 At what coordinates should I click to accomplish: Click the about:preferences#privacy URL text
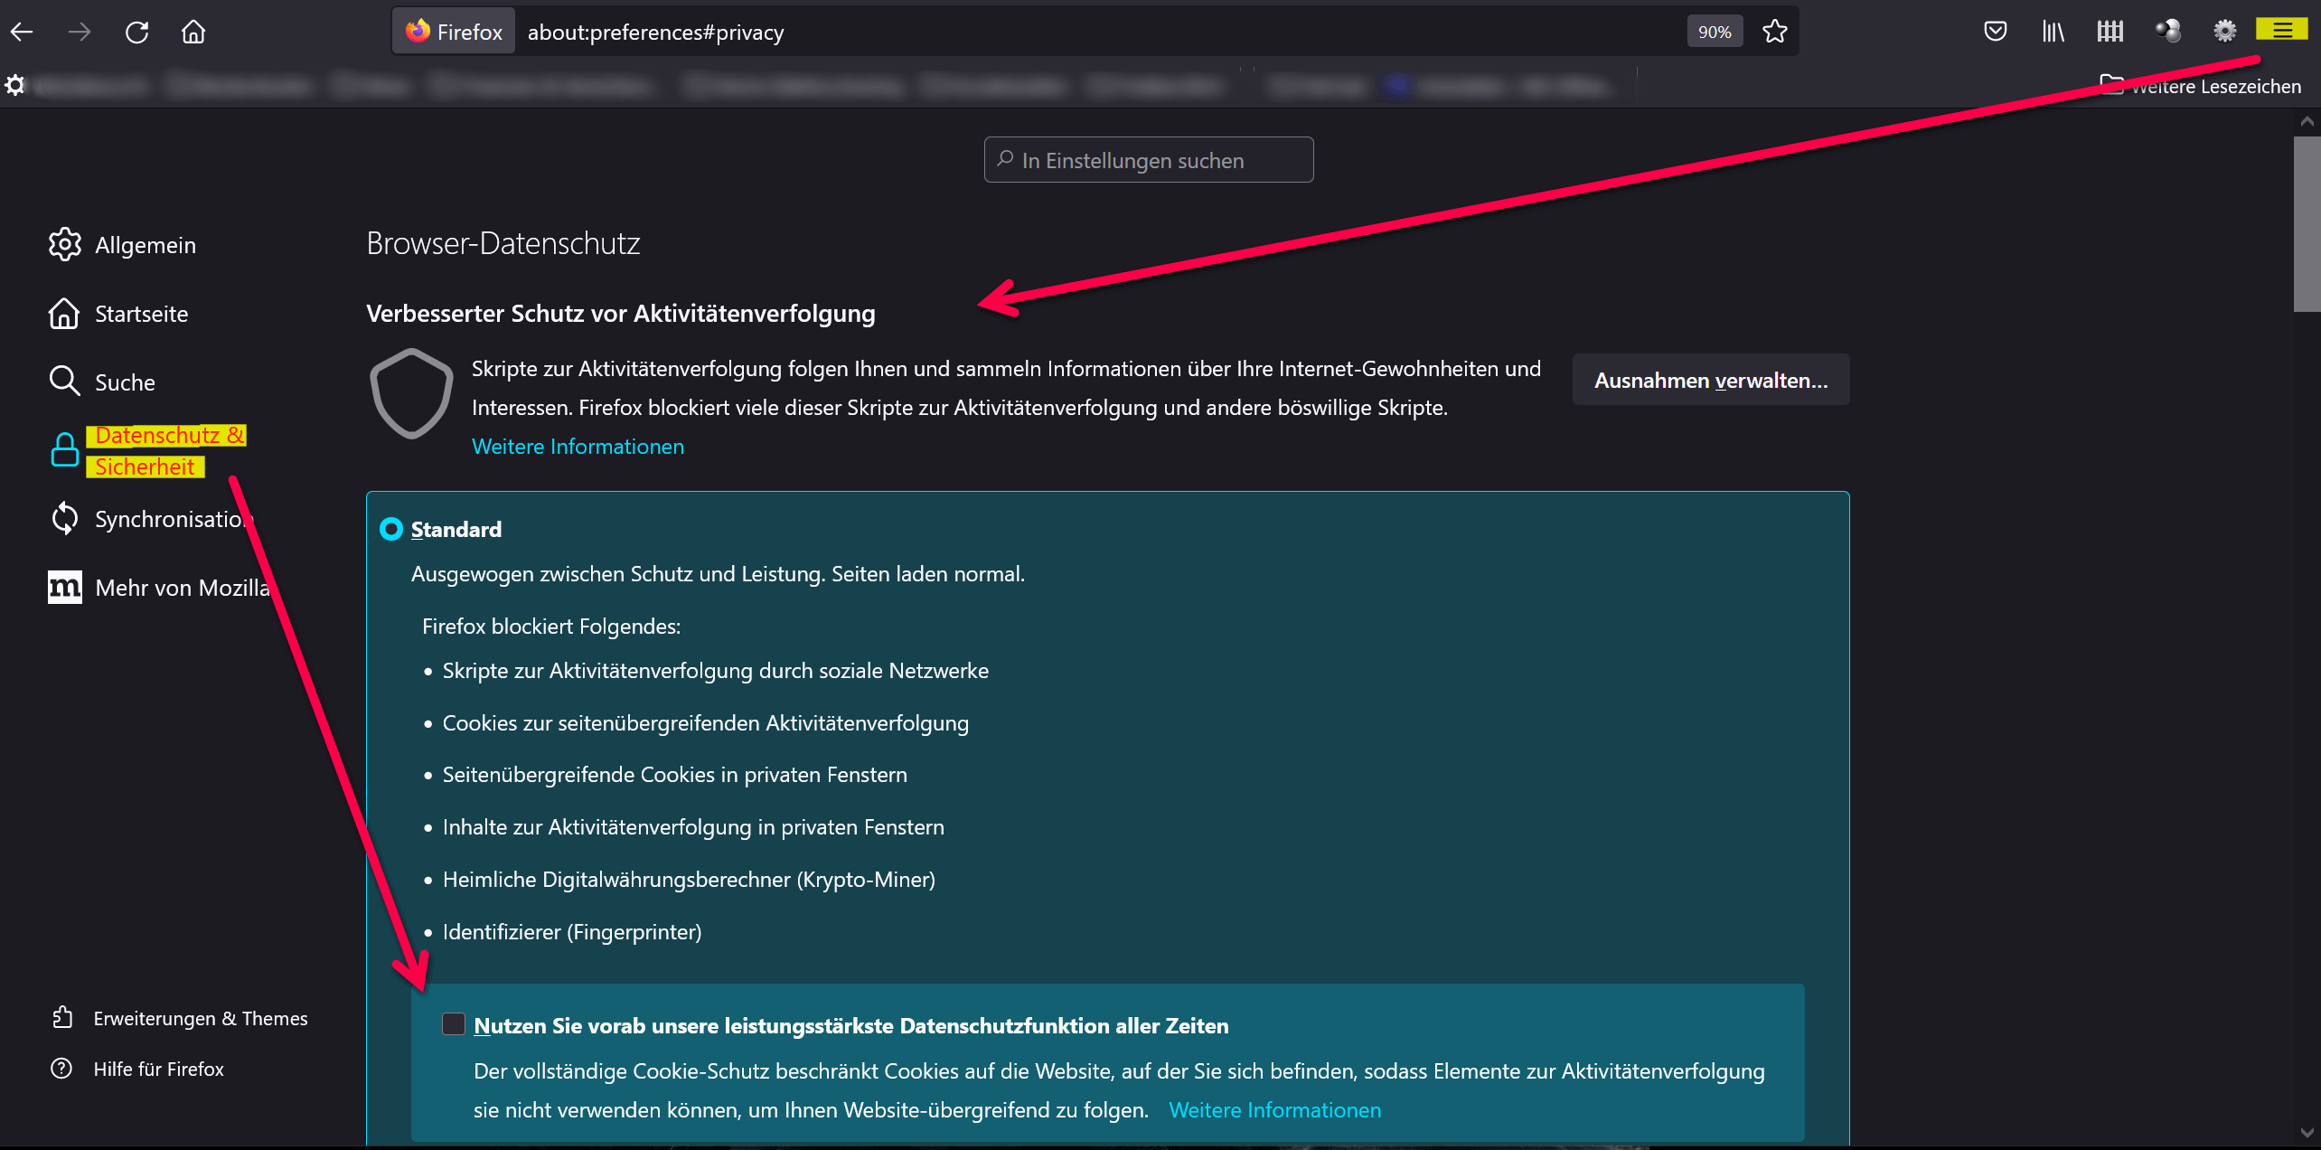[x=655, y=33]
